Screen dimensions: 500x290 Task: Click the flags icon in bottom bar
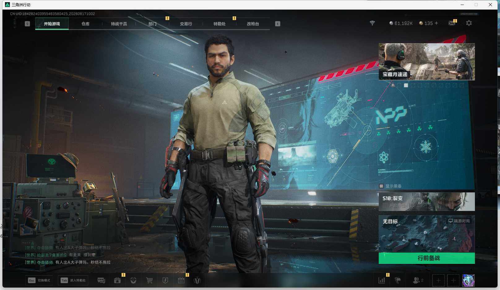pos(398,280)
